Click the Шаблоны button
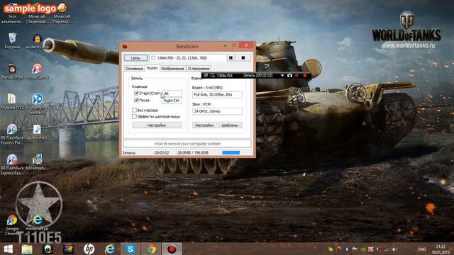This screenshot has width=454, height=255. [x=230, y=125]
